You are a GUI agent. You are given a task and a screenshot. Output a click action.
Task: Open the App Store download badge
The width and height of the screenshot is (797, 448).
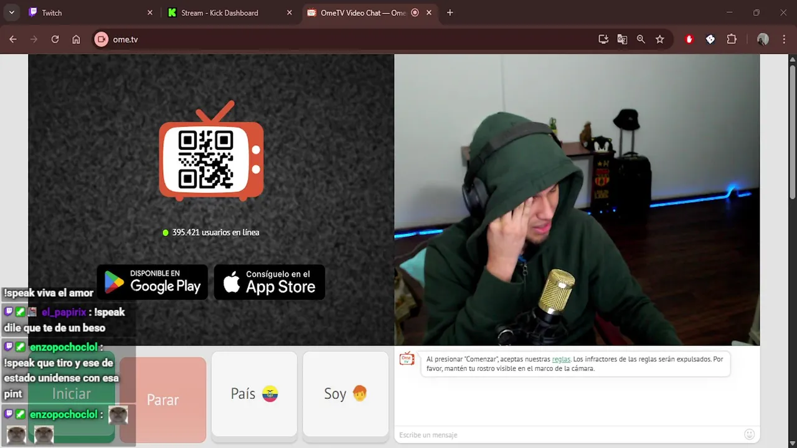(x=270, y=282)
